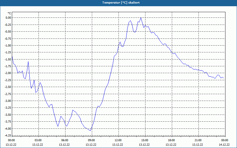Screen dimensions: 237x148
Task: Click the '-2,25' y-axis value
Action: 8,80
